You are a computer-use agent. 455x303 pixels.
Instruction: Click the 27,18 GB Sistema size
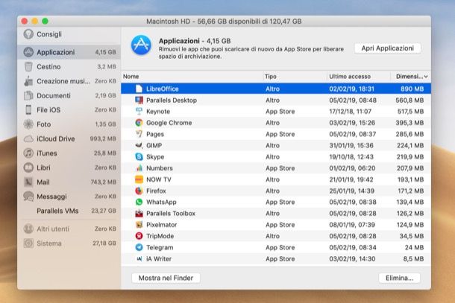pyautogui.click(x=104, y=243)
